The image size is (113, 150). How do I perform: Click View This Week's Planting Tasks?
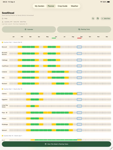[56, 144]
